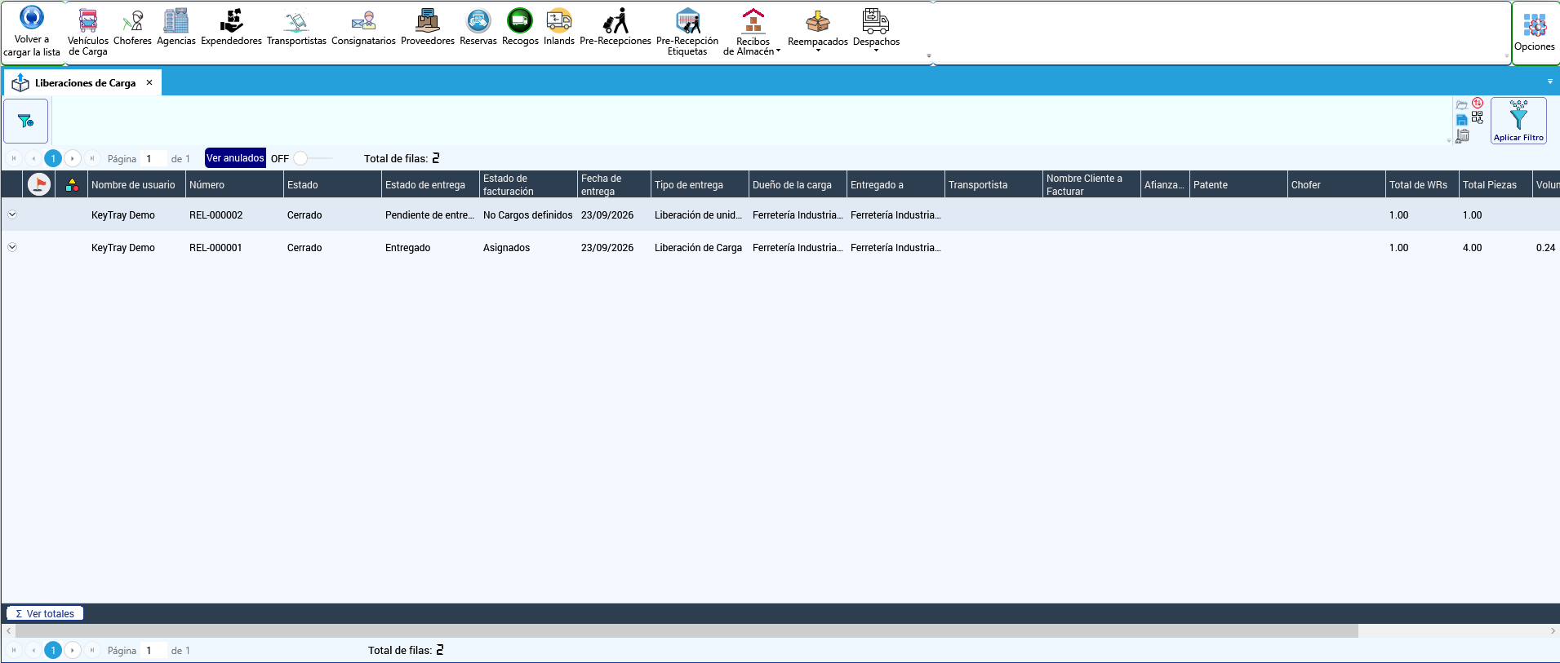Click the Ver totales button
This screenshot has height=663, width=1560.
pyautogui.click(x=45, y=613)
